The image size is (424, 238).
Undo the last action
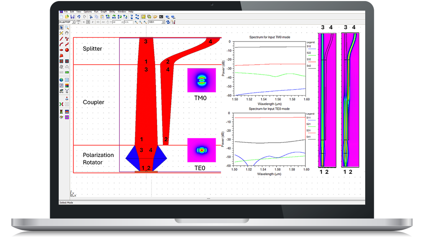click(79, 17)
